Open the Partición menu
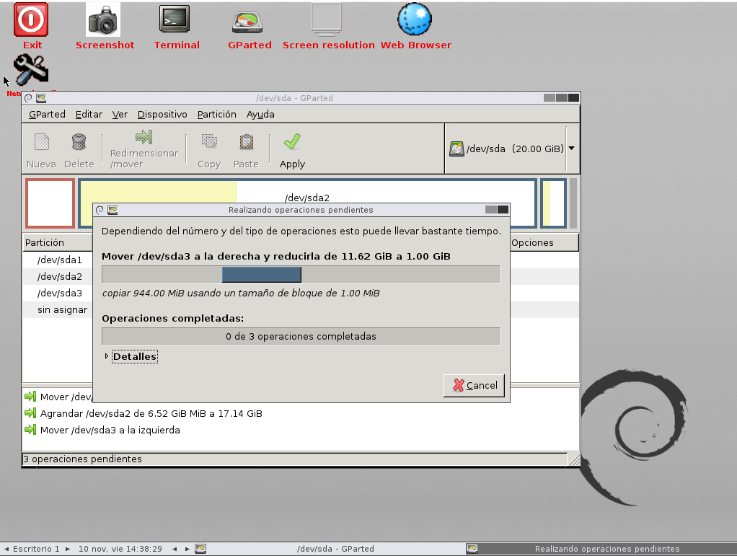 216,114
